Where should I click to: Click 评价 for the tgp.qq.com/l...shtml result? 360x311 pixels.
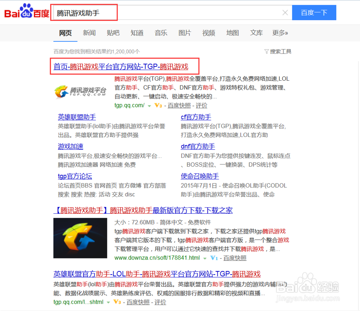160,302
